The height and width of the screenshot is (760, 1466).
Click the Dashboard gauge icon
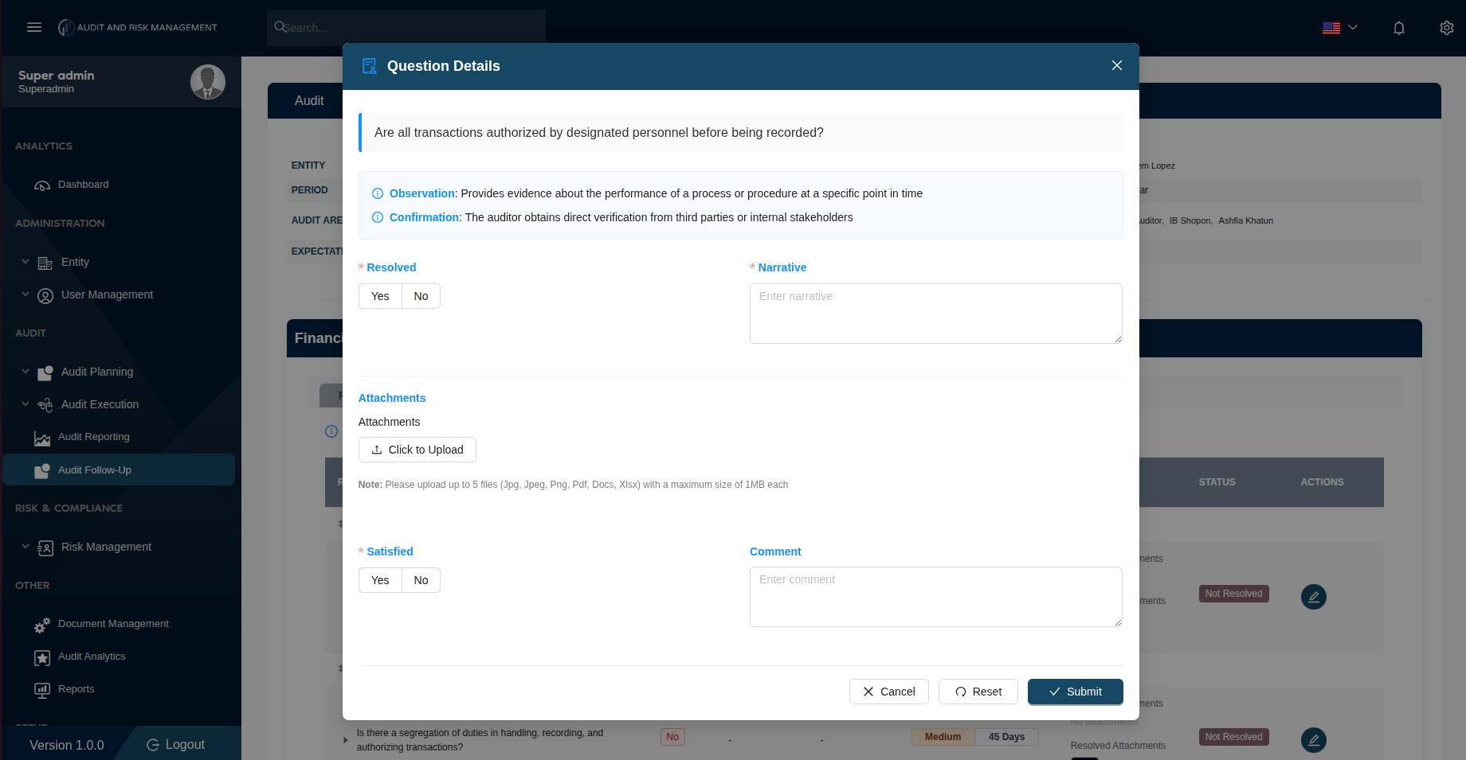[42, 185]
